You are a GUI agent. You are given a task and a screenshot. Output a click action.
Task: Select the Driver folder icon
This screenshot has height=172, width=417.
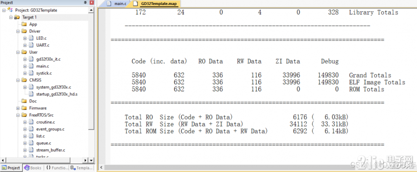pos(24,31)
